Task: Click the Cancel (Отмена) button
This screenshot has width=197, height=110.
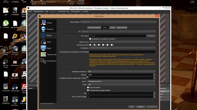Action: (140, 107)
